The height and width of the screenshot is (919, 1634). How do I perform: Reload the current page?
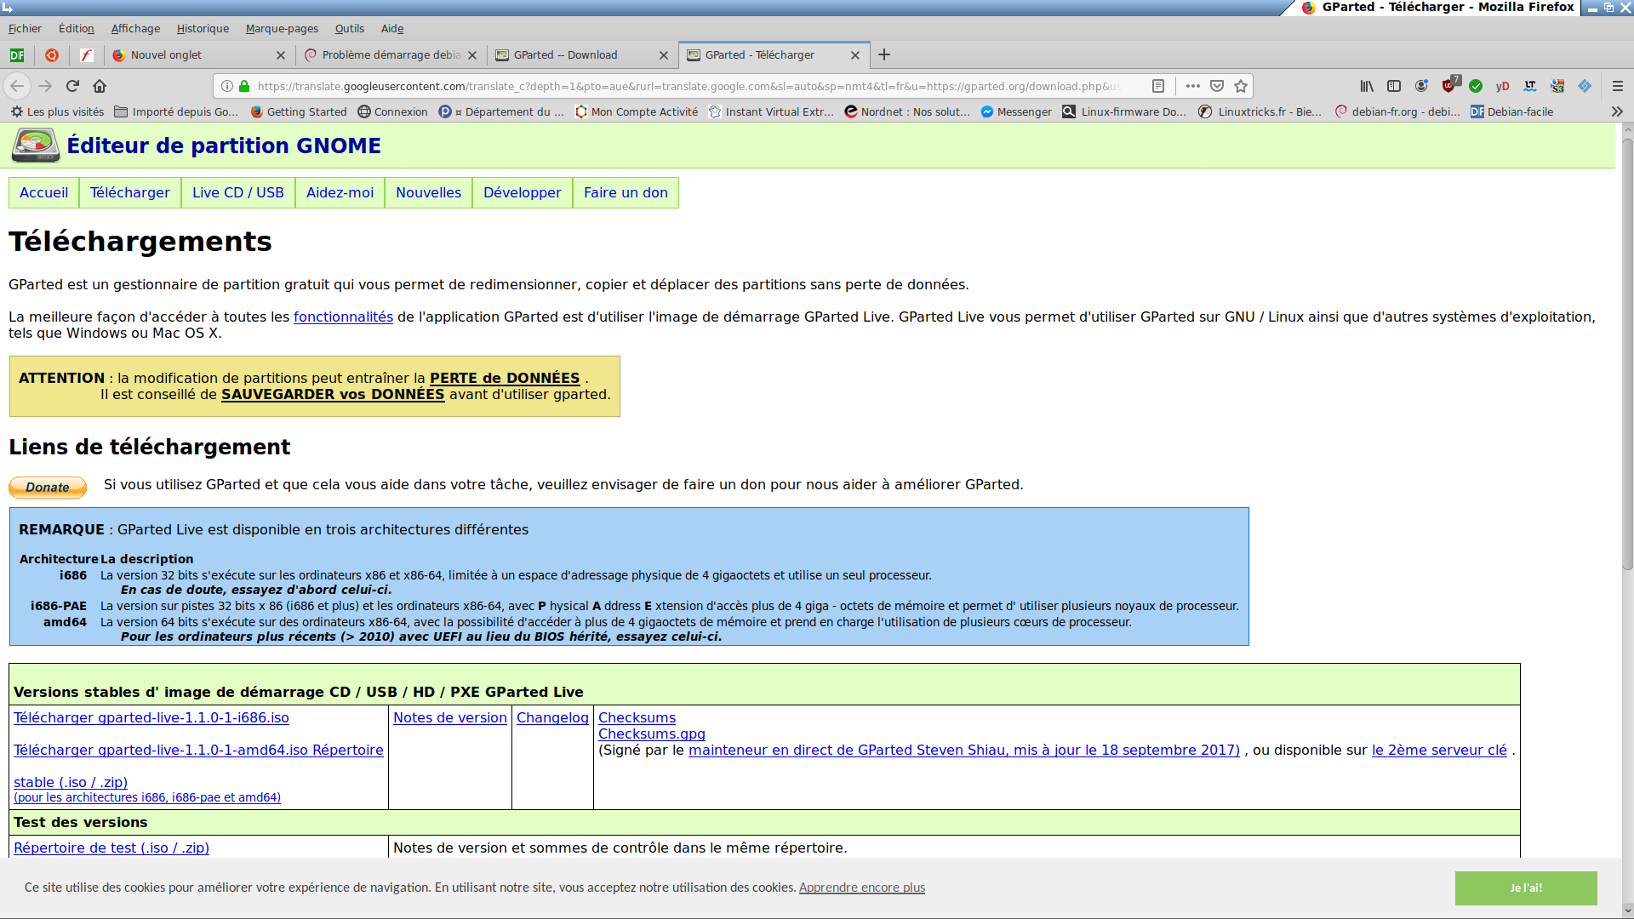tap(72, 86)
